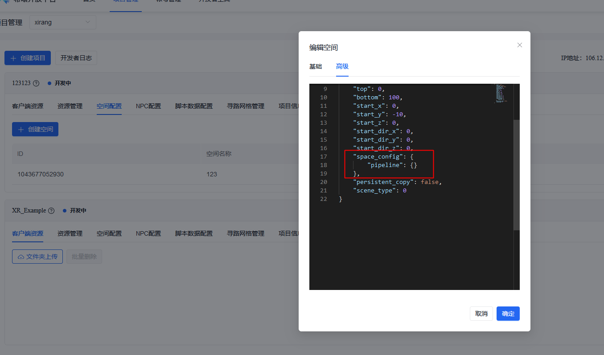Open NPC配置 tab under XR_Example project
Image resolution: width=604 pixels, height=355 pixels.
pyautogui.click(x=148, y=233)
